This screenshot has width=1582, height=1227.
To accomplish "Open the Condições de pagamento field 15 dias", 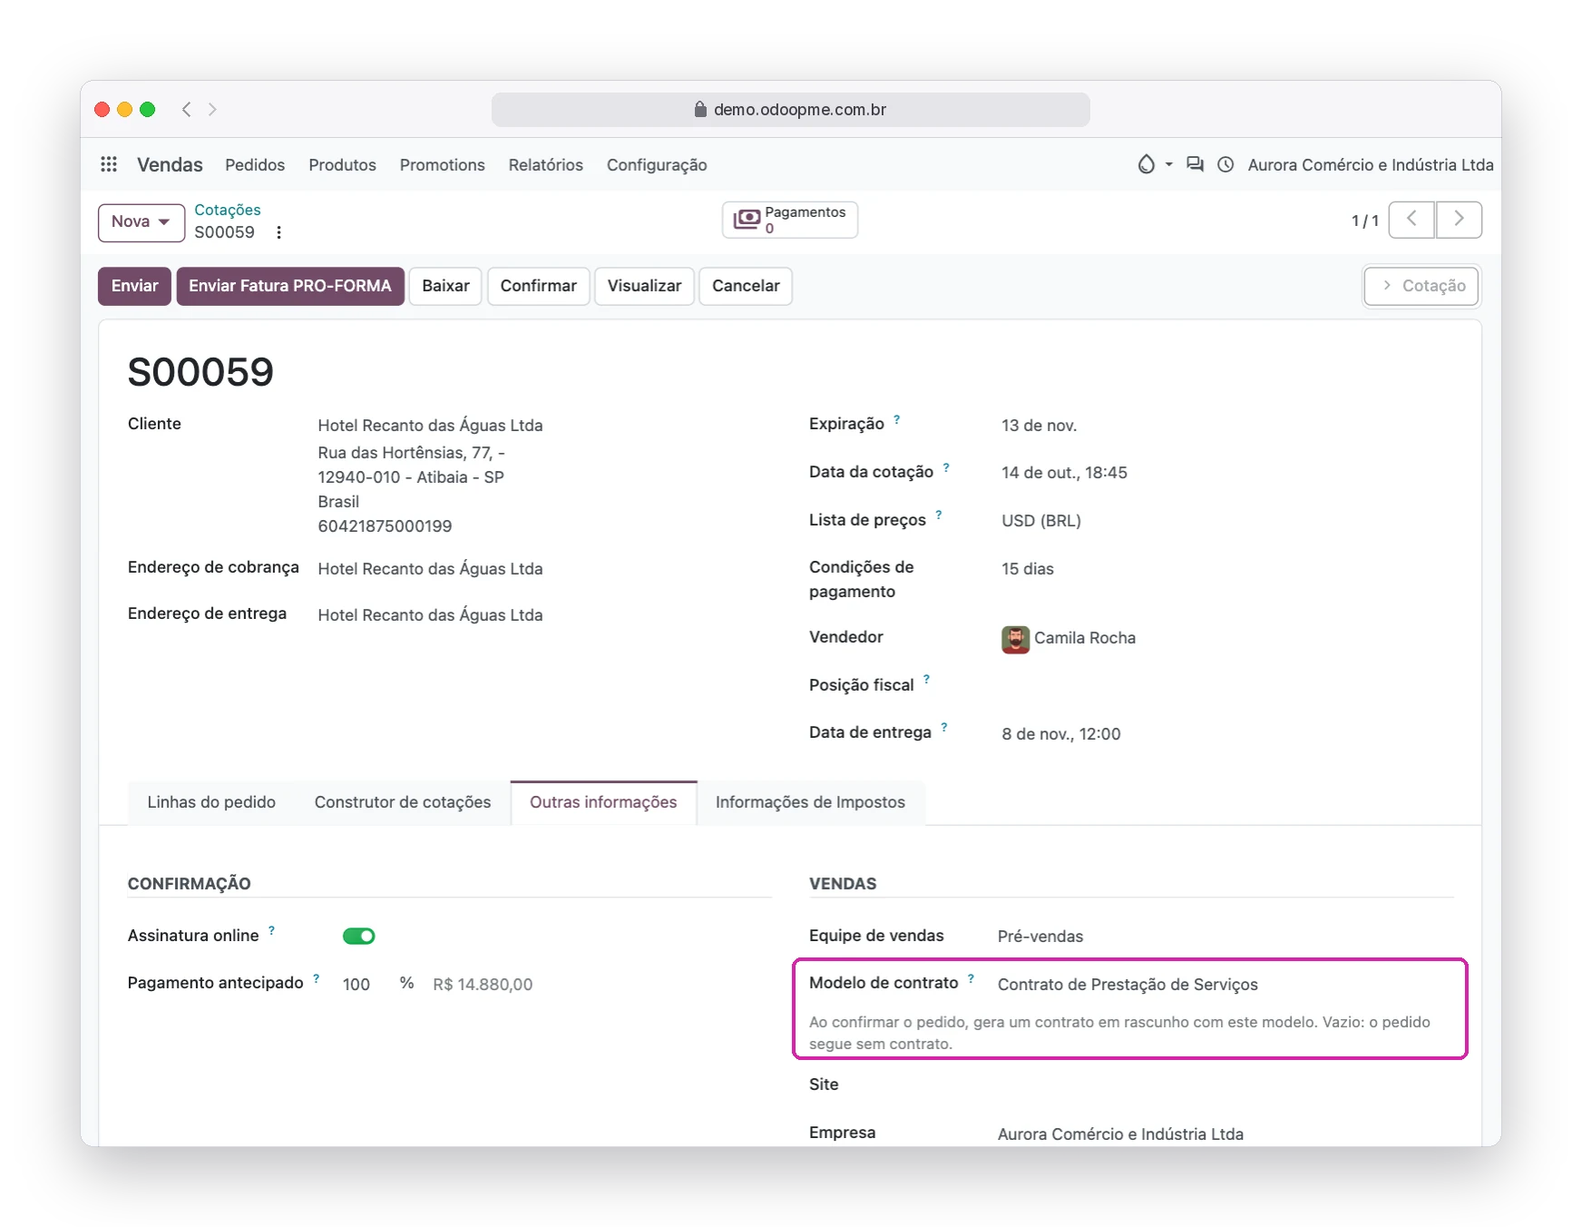I will (1028, 569).
